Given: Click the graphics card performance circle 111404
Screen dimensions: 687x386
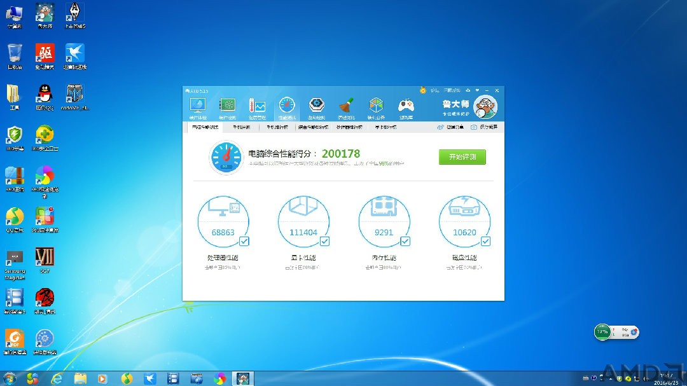Looking at the screenshot, I should click(x=303, y=222).
